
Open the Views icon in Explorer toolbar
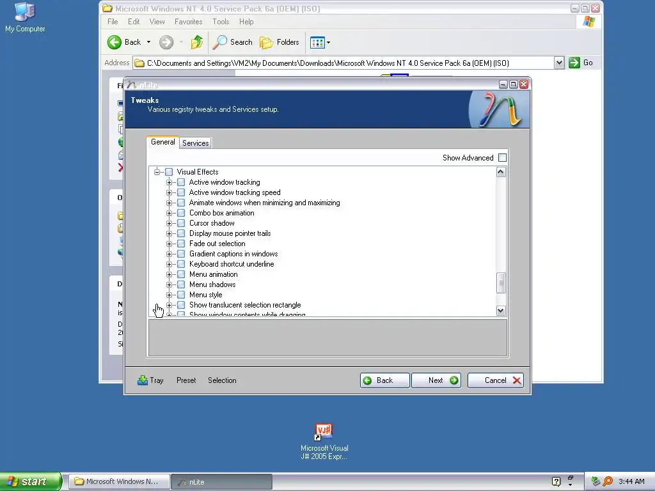pos(317,42)
